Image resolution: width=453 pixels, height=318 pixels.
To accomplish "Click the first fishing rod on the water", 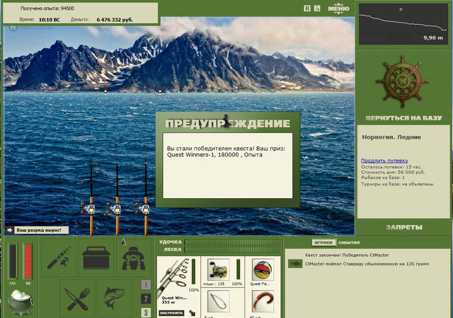I will (91, 190).
